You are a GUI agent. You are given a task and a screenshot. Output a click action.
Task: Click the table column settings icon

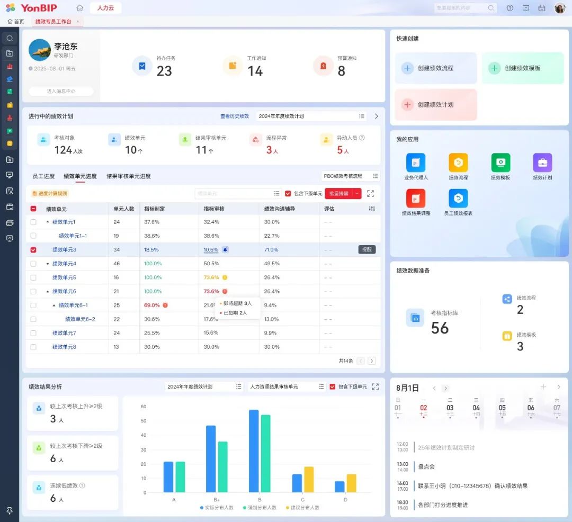(372, 209)
